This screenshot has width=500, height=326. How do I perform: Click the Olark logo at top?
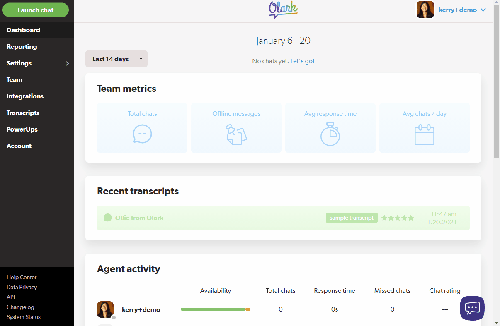[283, 10]
